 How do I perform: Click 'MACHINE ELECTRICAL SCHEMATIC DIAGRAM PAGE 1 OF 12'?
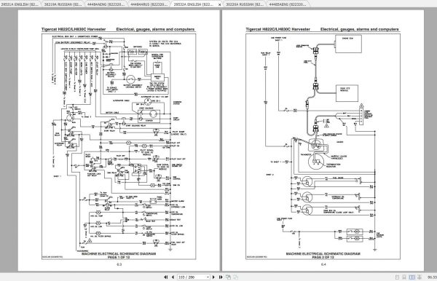tap(119, 256)
